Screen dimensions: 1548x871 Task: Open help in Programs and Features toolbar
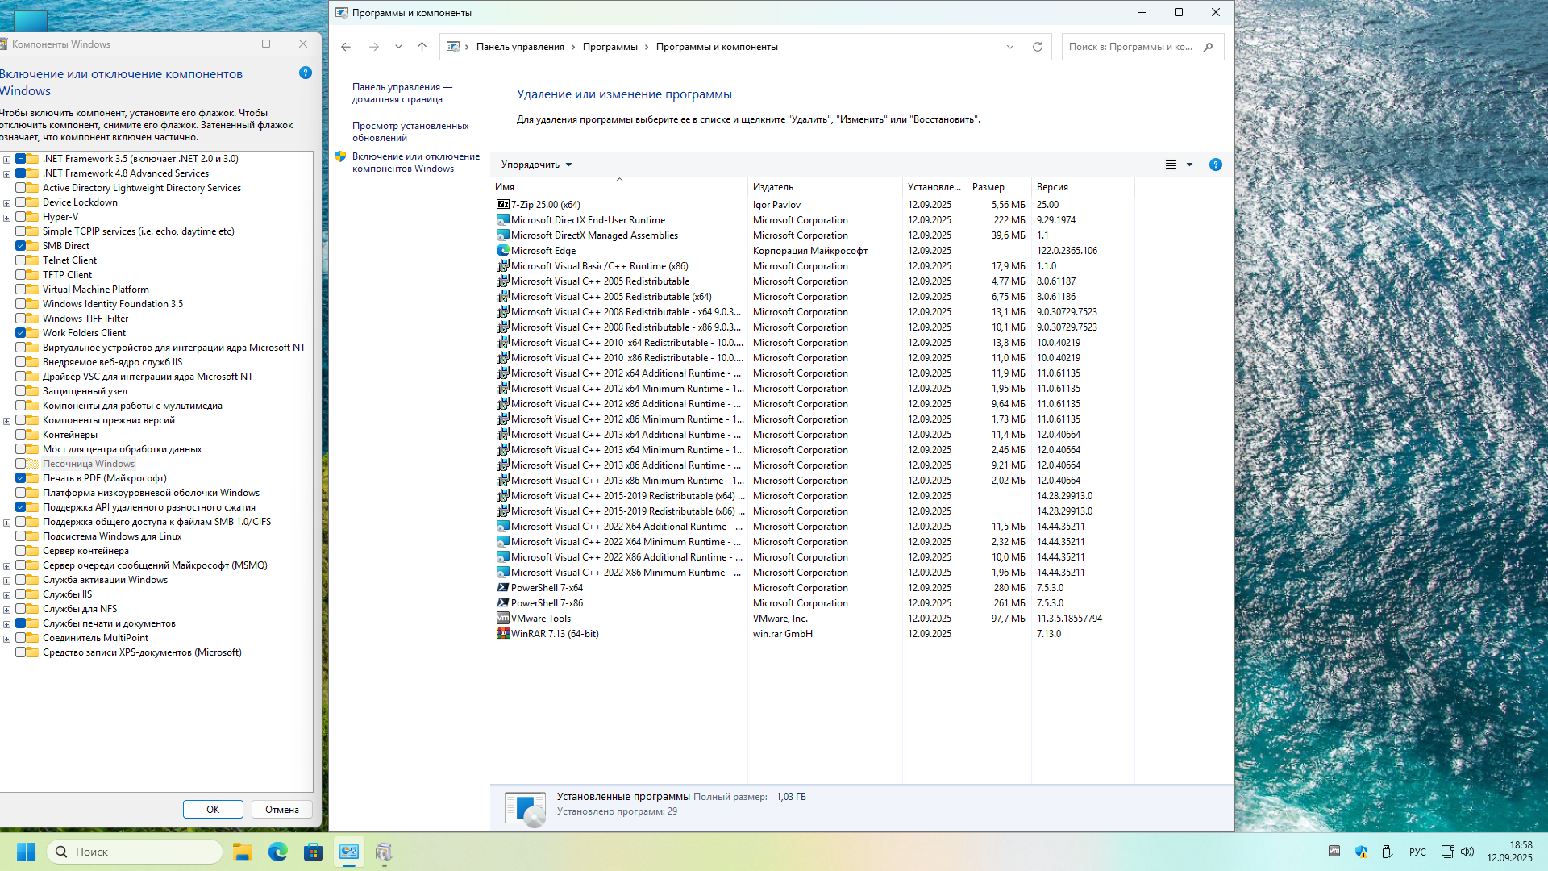[x=1216, y=165]
